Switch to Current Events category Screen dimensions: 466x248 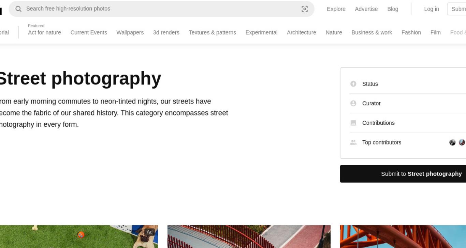89,32
